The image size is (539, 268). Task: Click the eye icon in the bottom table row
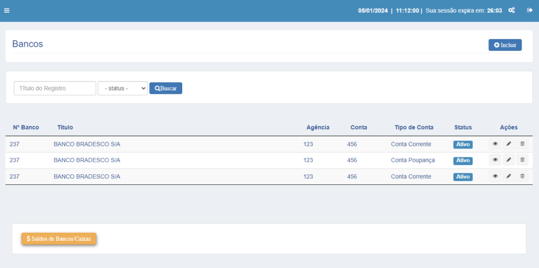tap(495, 176)
